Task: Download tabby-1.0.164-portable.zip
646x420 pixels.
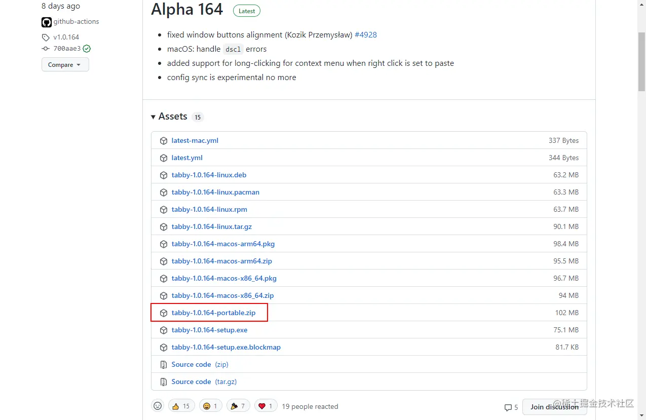Action: click(x=214, y=313)
